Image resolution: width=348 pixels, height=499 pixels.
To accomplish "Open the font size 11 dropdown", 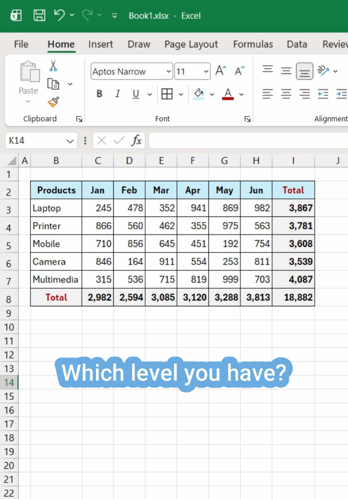I will (x=206, y=71).
